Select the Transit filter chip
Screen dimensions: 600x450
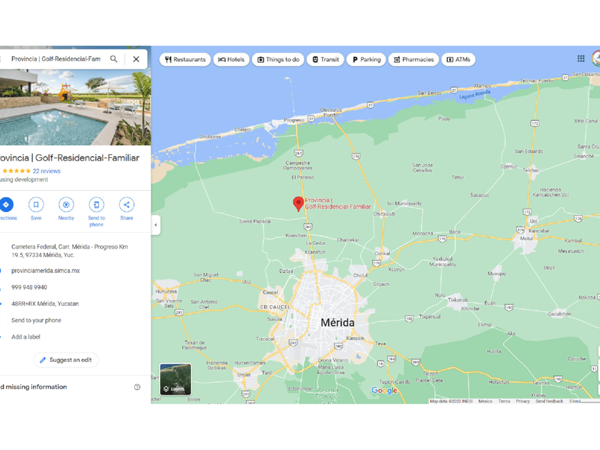pos(326,59)
